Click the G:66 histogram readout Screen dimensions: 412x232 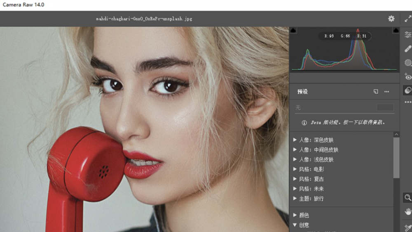[345, 36]
